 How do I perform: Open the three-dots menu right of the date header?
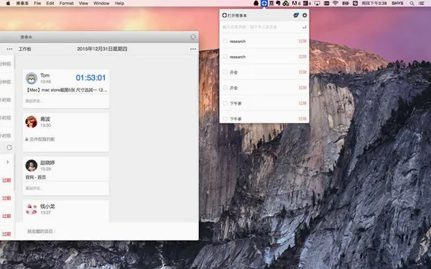click(193, 49)
